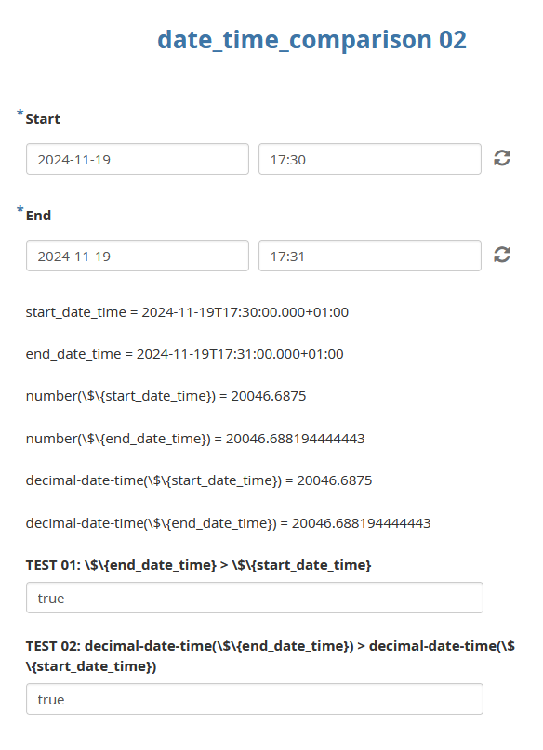Click the End time field 17:31
543x750 pixels.
point(370,256)
